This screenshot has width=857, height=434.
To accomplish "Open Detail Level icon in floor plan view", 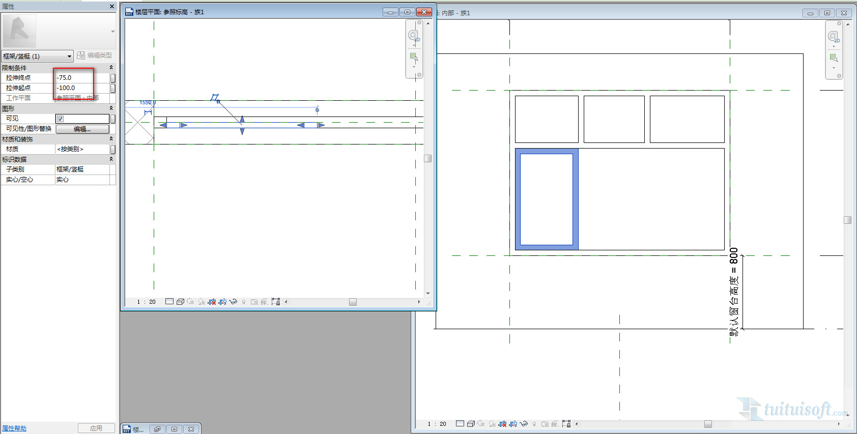I will (x=169, y=302).
